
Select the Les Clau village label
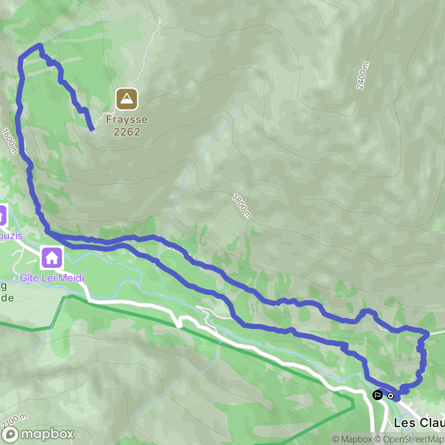[x=419, y=423]
